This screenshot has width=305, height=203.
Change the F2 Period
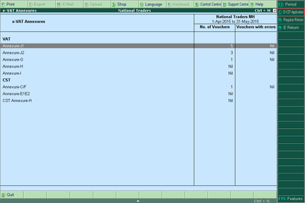tap(291, 4)
